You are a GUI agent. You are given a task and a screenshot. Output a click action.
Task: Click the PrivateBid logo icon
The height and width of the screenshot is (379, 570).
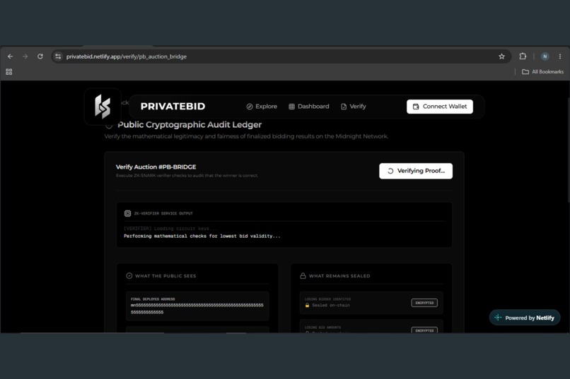pyautogui.click(x=103, y=107)
